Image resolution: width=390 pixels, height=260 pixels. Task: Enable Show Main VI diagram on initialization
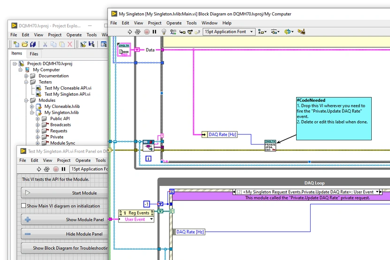[23, 206]
